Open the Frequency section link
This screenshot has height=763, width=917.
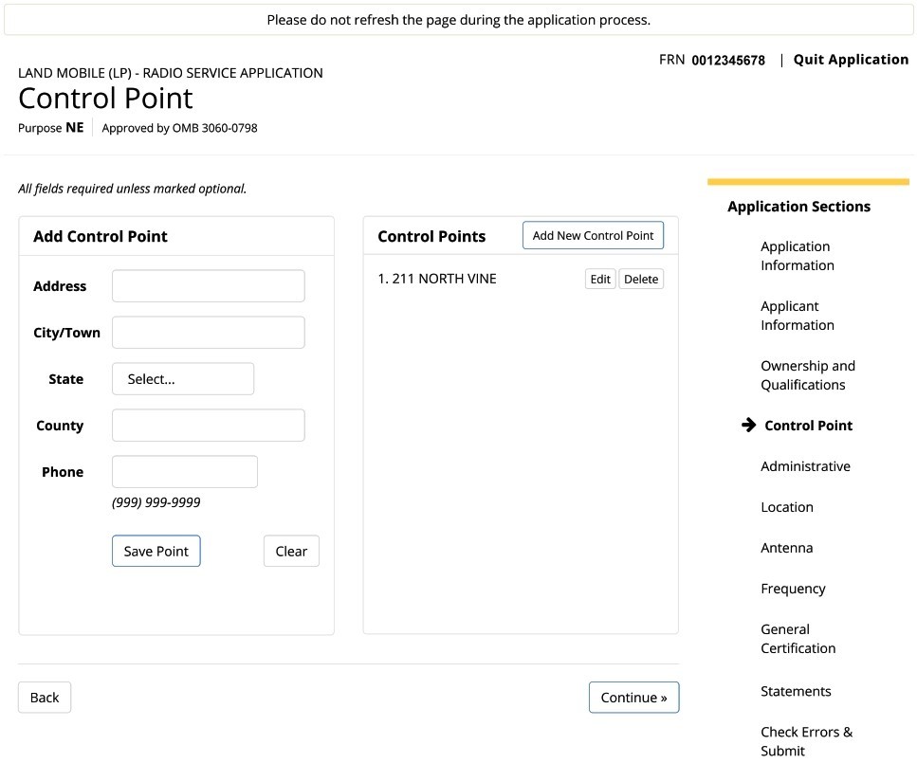793,589
